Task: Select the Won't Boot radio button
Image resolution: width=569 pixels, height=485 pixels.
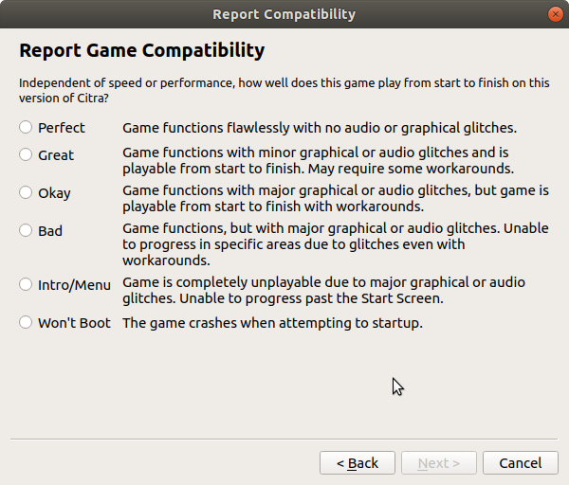Action: [x=26, y=323]
